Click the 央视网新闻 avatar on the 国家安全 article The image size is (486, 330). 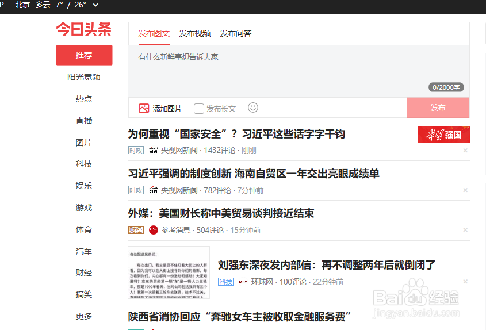point(154,150)
